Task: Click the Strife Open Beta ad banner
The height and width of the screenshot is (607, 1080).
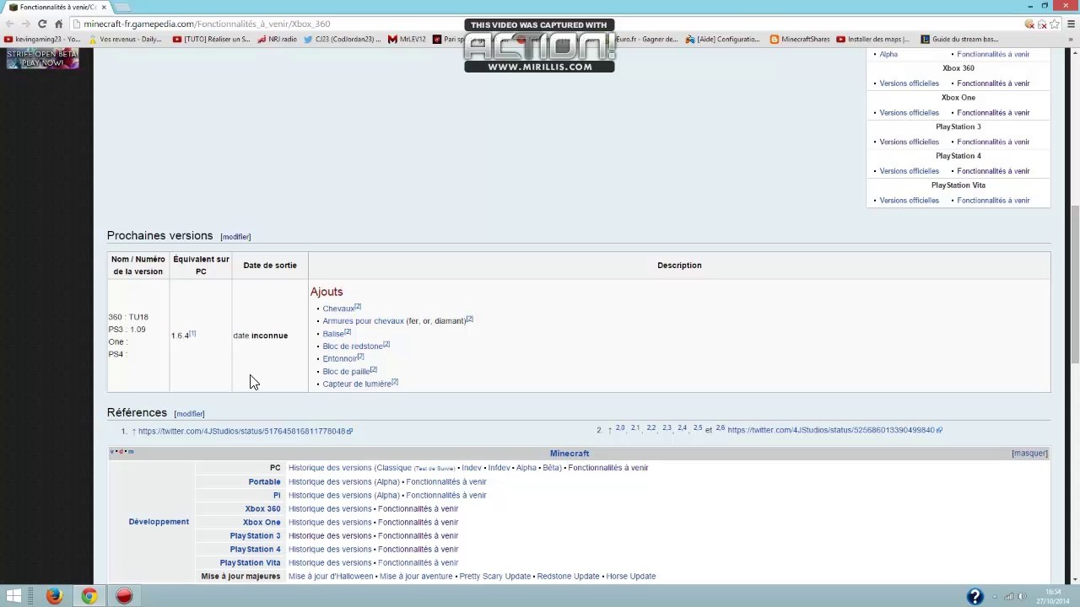Action: (42, 58)
